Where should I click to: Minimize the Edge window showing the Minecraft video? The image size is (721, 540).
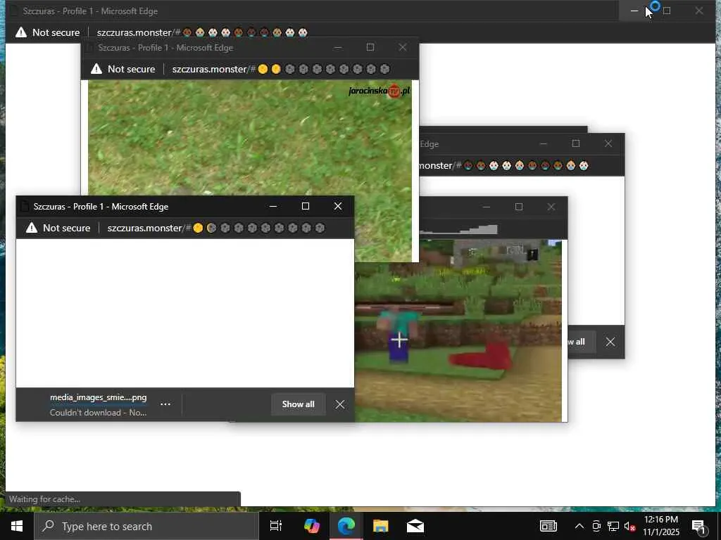pos(487,207)
